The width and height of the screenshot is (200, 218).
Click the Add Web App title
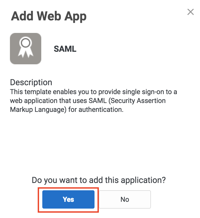49,17
